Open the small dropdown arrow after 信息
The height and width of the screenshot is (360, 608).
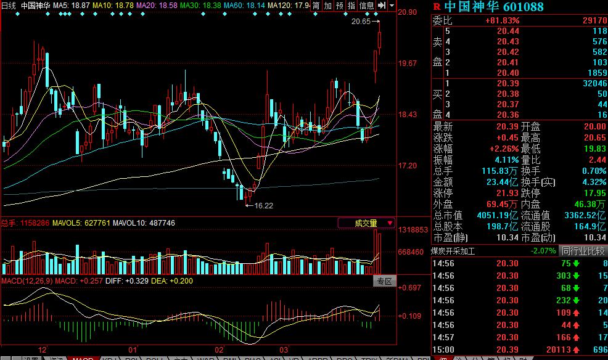click(392, 6)
